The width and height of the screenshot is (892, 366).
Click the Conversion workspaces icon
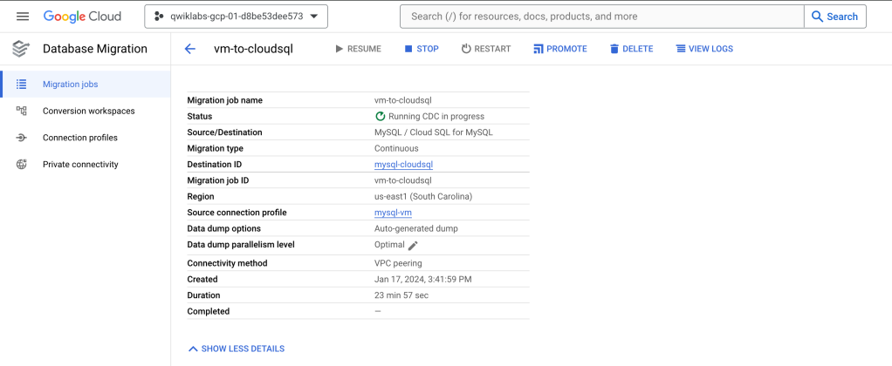[x=22, y=111]
